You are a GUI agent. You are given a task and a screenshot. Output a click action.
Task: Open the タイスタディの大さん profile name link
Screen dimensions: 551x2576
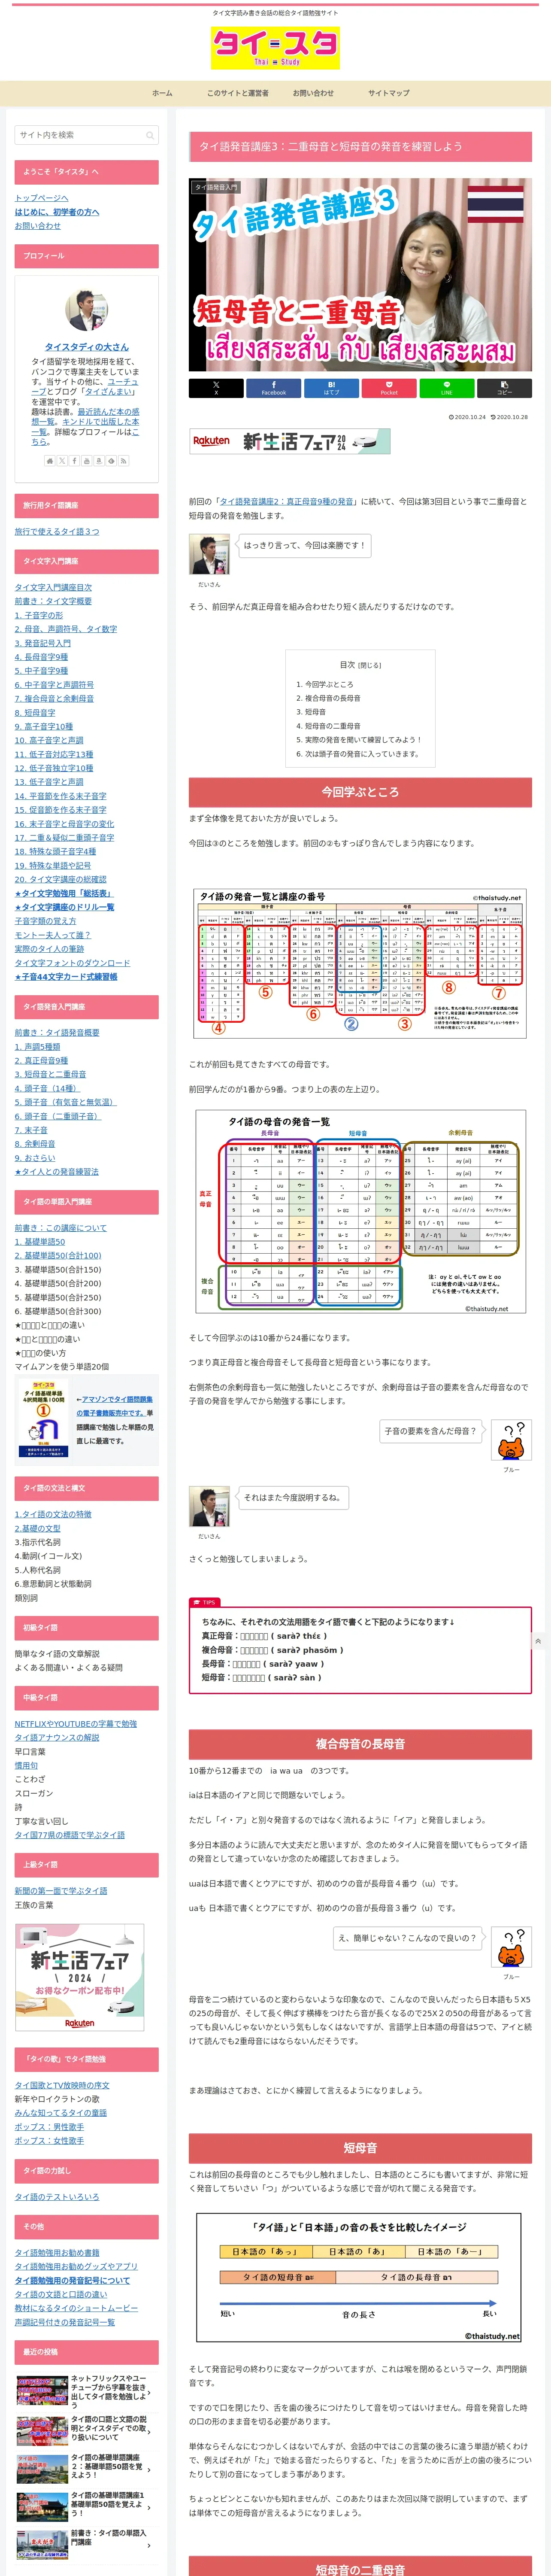(x=87, y=347)
